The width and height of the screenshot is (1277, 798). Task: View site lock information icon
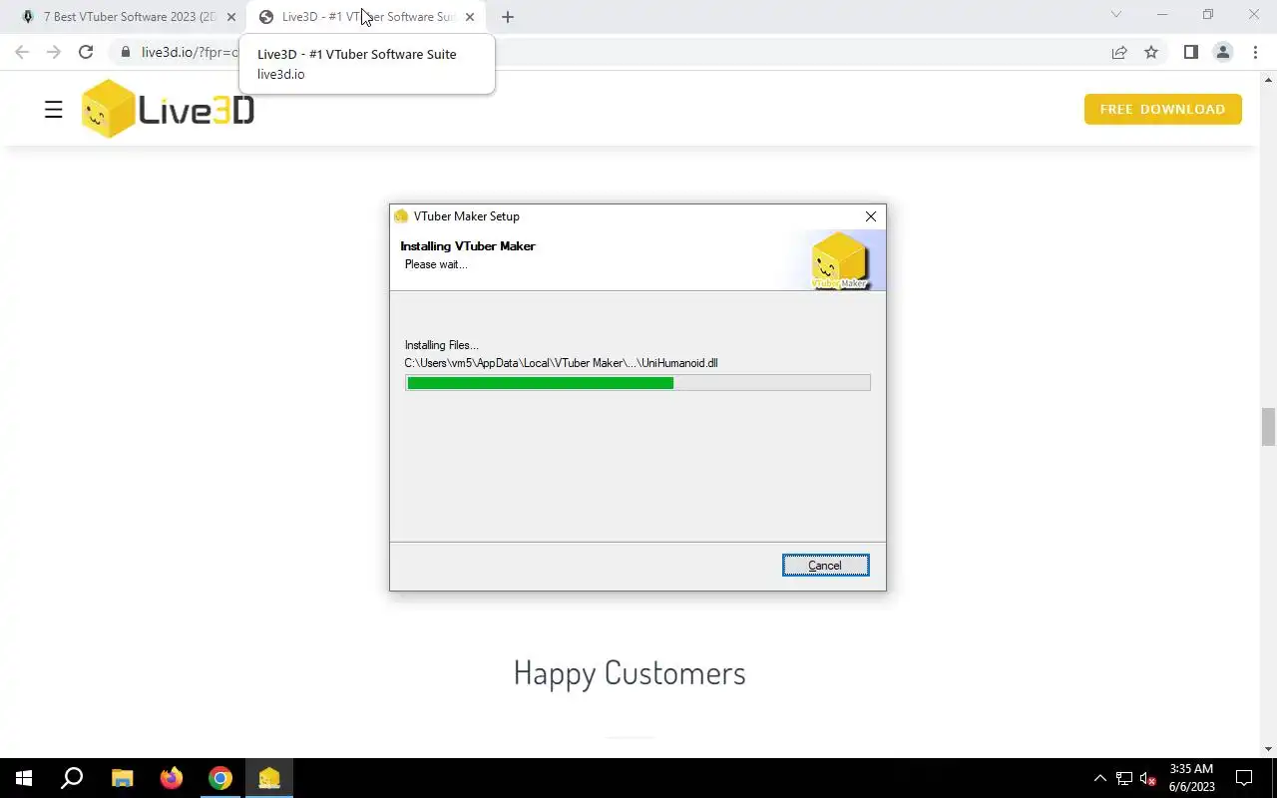click(125, 52)
